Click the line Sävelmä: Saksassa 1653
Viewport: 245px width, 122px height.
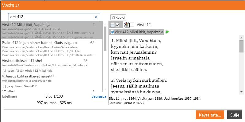126,103
